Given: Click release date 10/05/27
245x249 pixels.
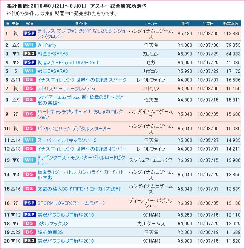Looking at the screenshot, I should coord(208,140).
